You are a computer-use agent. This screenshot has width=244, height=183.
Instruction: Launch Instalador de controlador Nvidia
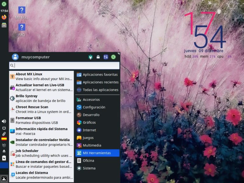[41, 142]
